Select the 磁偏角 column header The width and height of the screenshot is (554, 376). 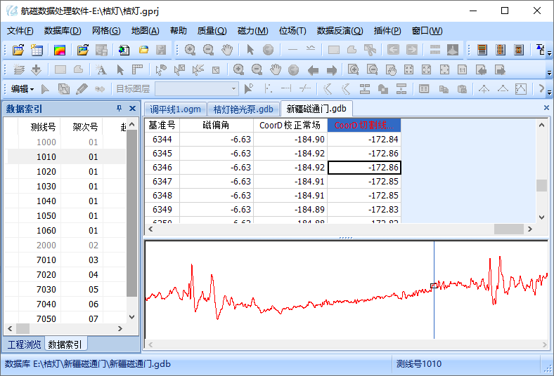tap(217, 125)
